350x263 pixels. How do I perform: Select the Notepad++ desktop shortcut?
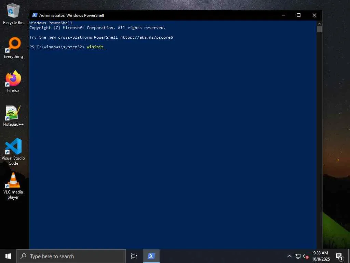pos(13,116)
